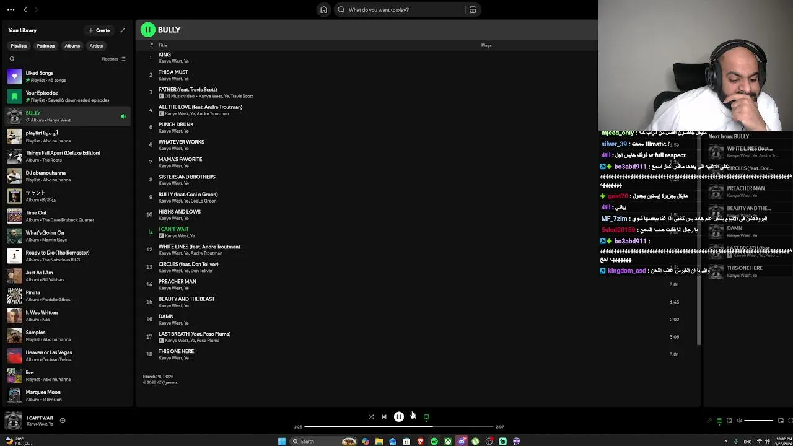
Task: Skip to the next track
Action: 413,417
